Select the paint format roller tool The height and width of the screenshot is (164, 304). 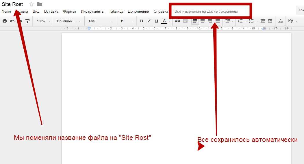(27, 21)
